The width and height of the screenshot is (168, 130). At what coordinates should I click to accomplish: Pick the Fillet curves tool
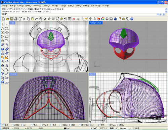click(7, 41)
